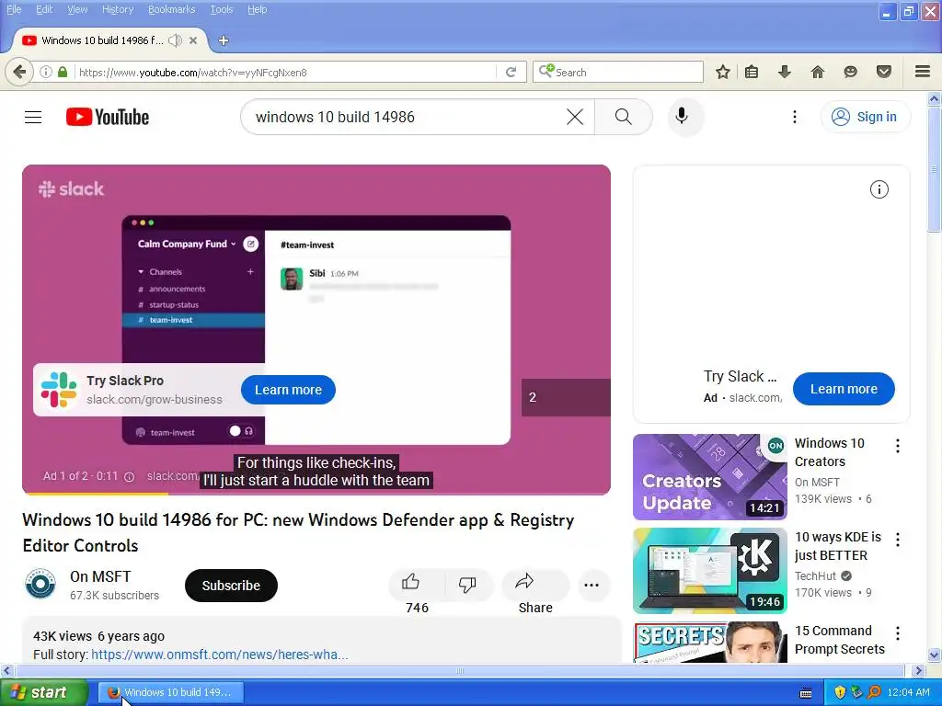View the secure connection padlock
The height and width of the screenshot is (706, 942).
click(x=63, y=72)
